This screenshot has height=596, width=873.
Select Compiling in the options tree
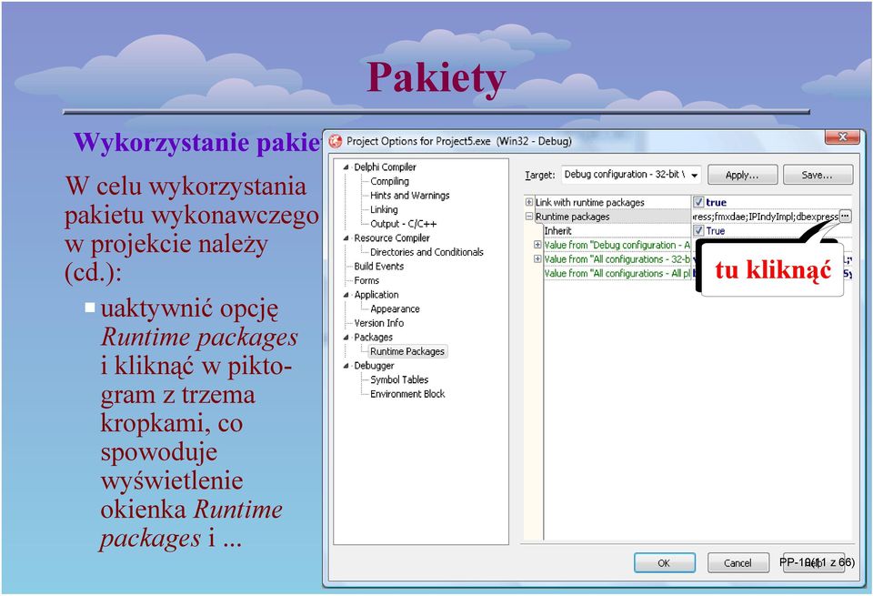tap(389, 181)
